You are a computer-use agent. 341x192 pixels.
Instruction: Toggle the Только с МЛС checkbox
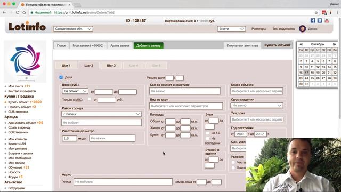(89, 99)
